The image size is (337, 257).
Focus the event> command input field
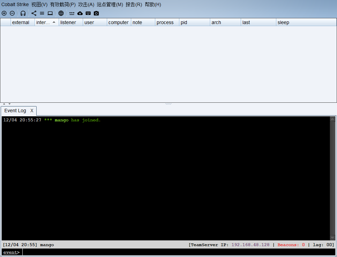coord(179,252)
